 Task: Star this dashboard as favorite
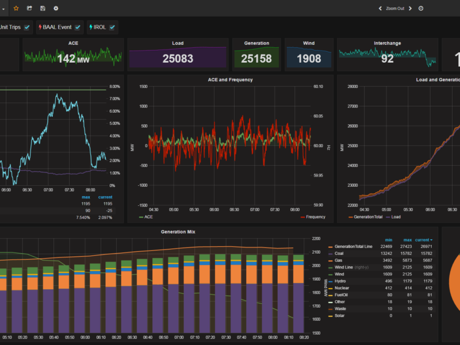click(16, 8)
